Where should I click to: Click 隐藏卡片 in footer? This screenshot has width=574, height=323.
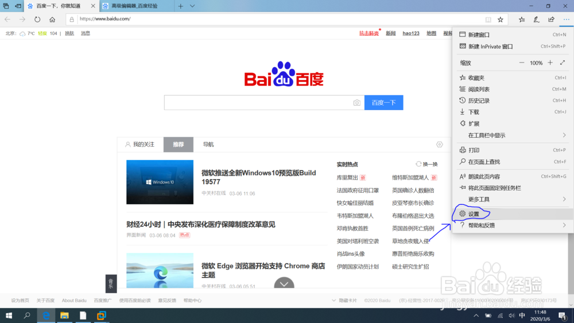[344, 301]
